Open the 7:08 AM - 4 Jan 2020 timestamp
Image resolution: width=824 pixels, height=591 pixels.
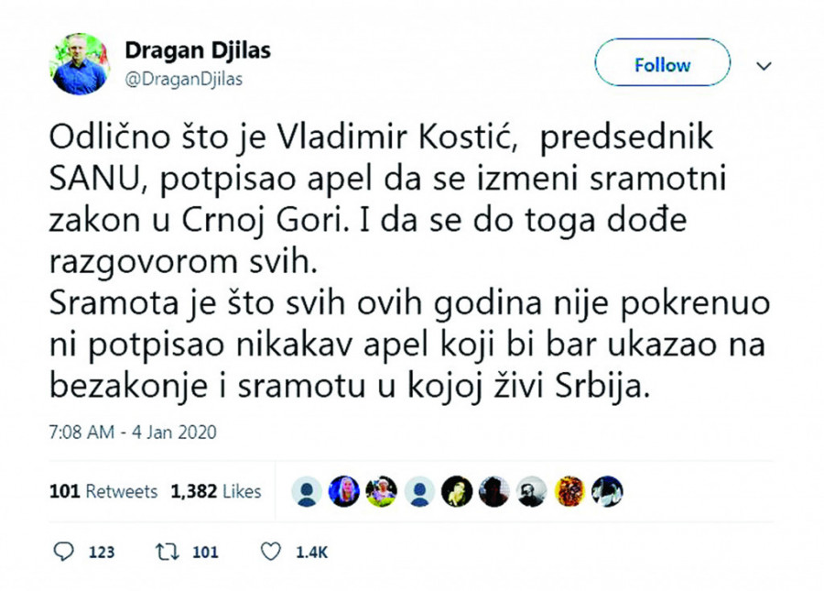(133, 431)
